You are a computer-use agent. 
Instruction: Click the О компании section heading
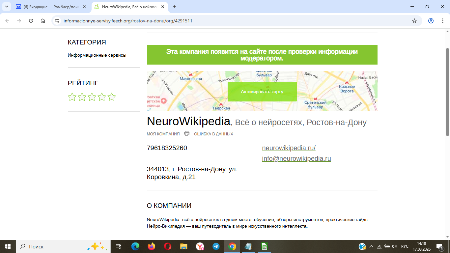(x=169, y=206)
